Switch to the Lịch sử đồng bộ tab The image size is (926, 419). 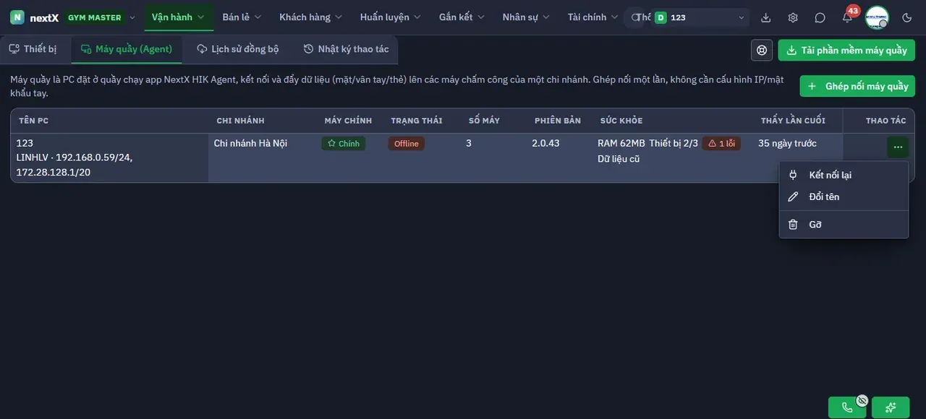point(238,49)
